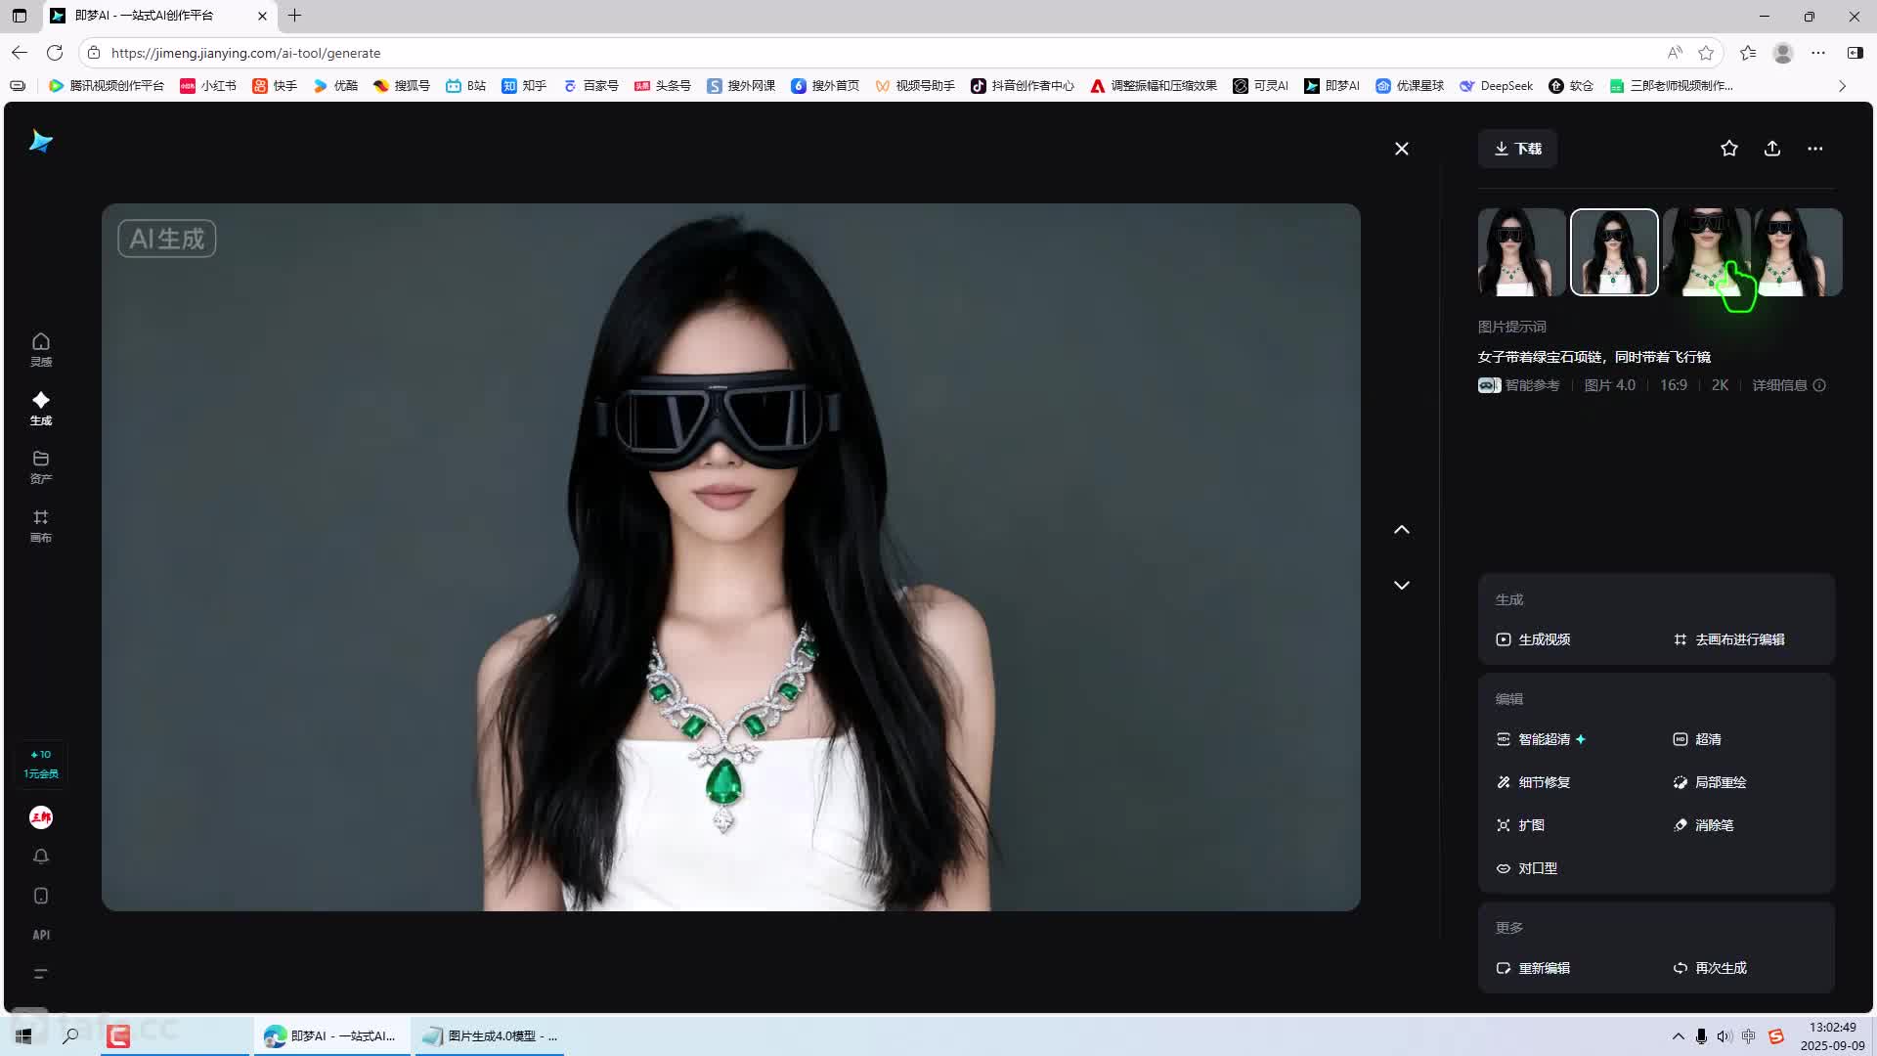The height and width of the screenshot is (1056, 1877).
Task: Select the first generated image thumbnail
Action: pyautogui.click(x=1520, y=252)
